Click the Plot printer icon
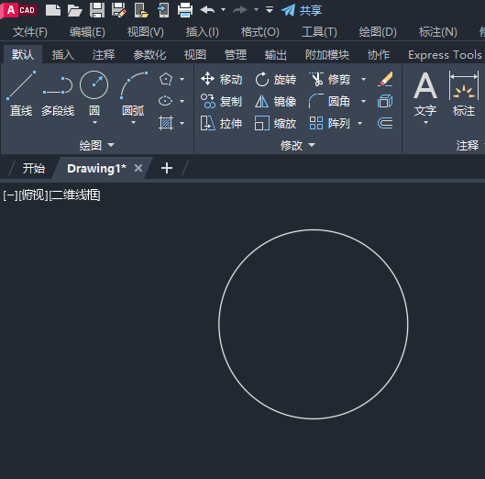Image resolution: width=485 pixels, height=479 pixels. pyautogui.click(x=185, y=10)
